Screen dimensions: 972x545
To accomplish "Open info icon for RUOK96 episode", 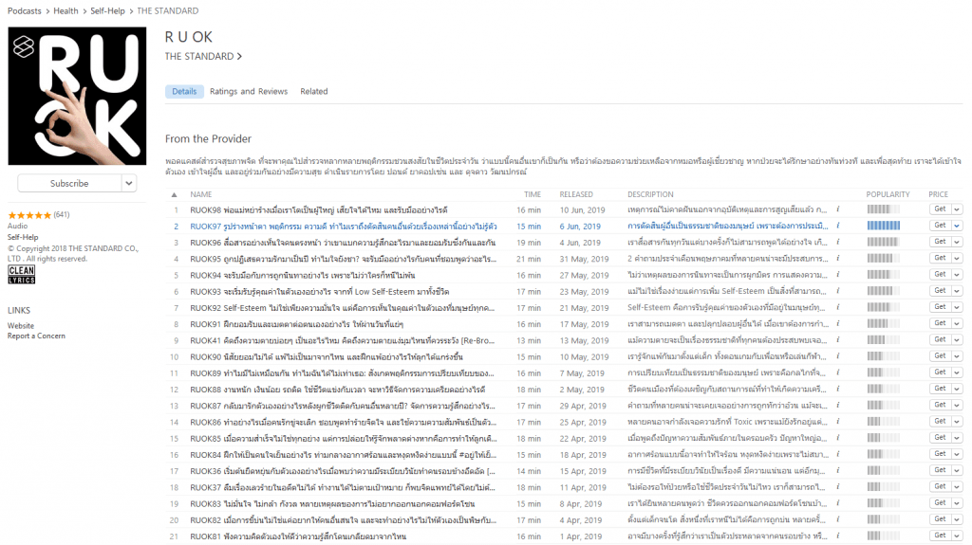I will [x=837, y=242].
